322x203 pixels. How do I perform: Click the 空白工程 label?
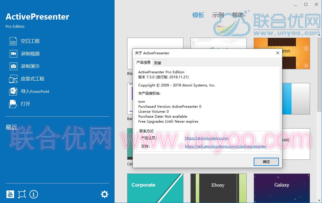click(30, 41)
